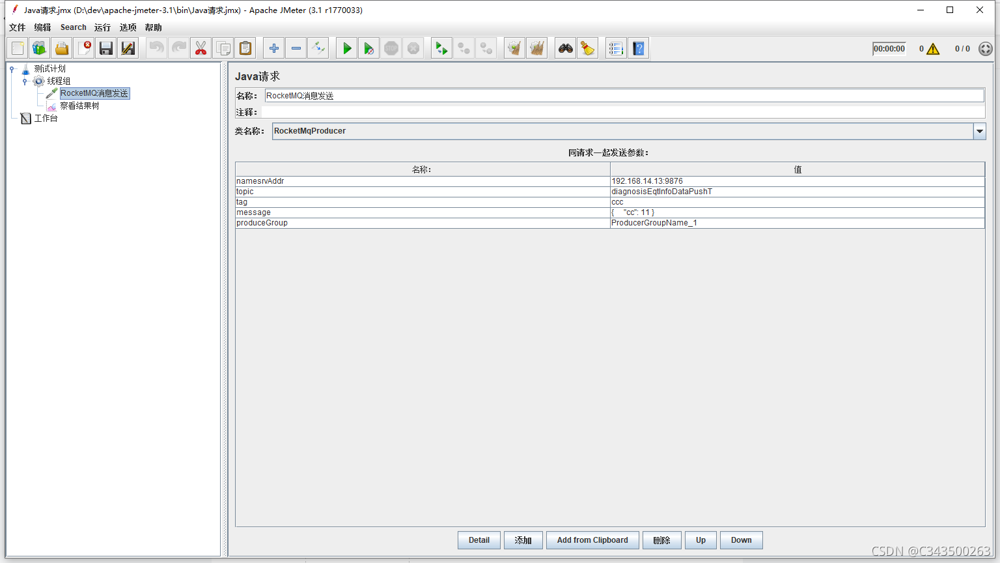Select the 线程组 tree item
1000x563 pixels.
click(59, 81)
